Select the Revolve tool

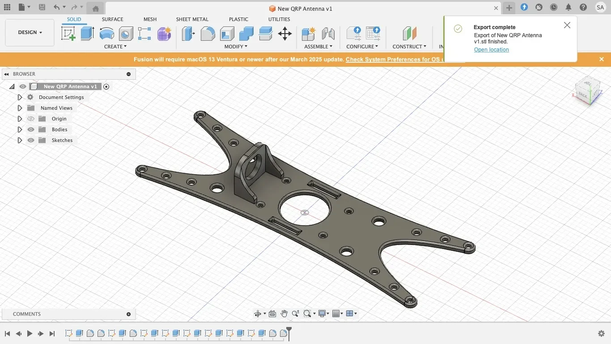[x=106, y=34]
